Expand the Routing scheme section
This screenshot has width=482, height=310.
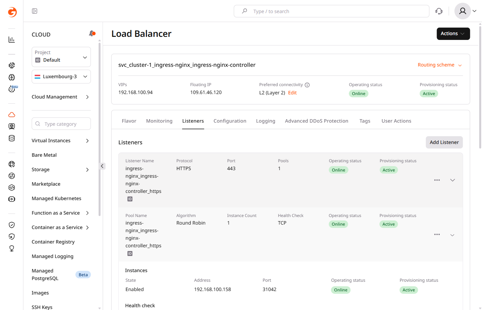click(x=440, y=65)
